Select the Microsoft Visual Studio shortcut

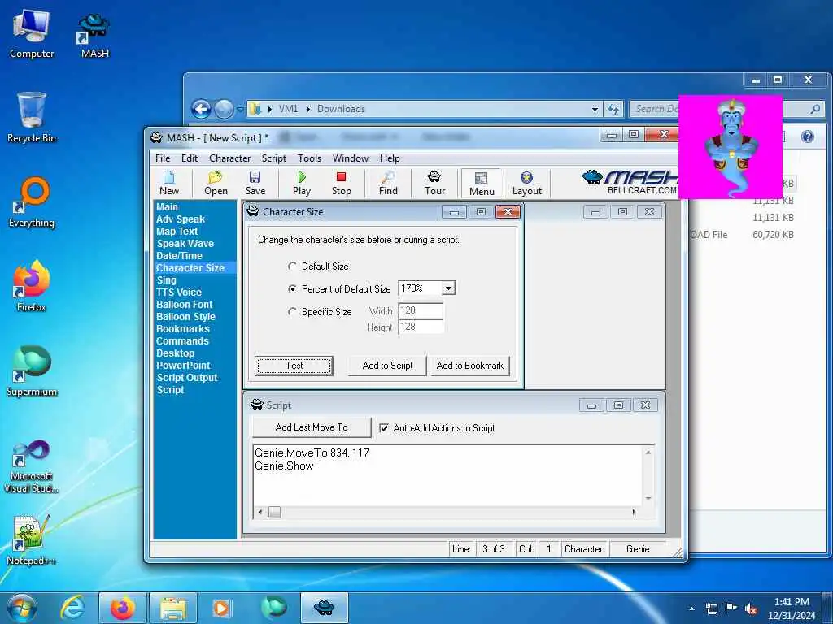click(32, 467)
